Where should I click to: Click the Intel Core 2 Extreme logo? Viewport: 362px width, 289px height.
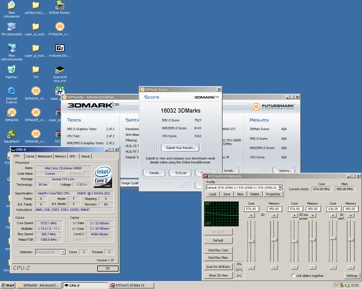click(x=103, y=177)
